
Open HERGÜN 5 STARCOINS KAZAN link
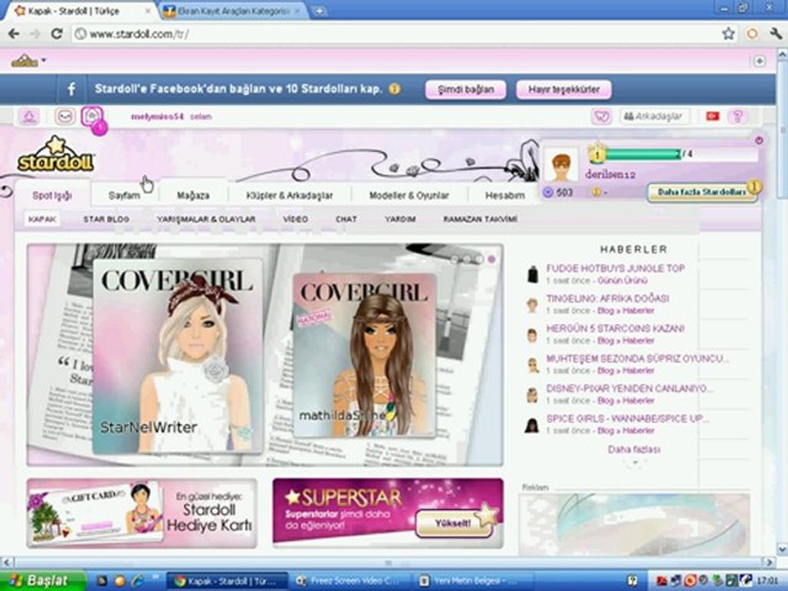point(615,328)
